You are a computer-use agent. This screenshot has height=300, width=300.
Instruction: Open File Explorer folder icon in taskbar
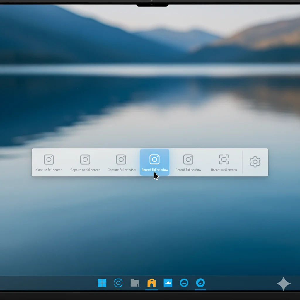tap(135, 283)
